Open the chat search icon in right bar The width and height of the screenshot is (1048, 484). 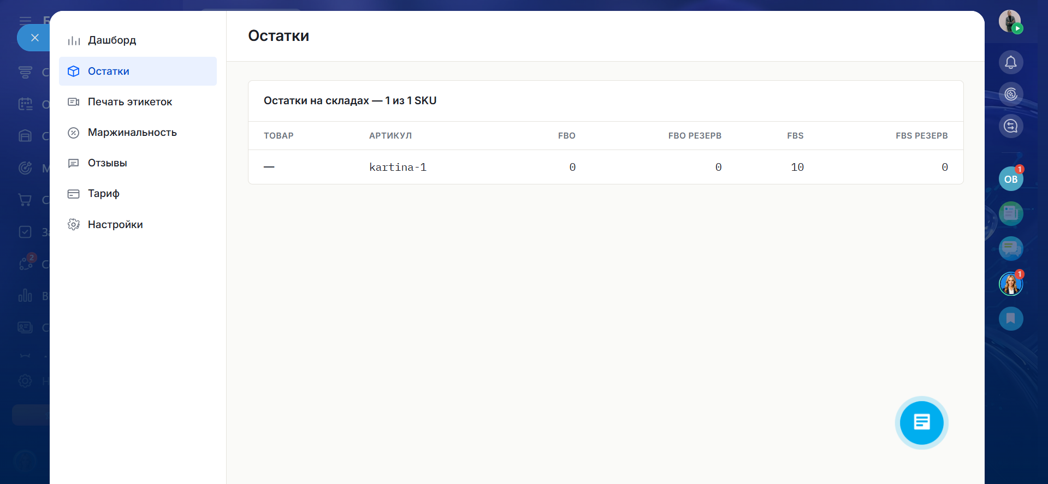(x=1011, y=126)
